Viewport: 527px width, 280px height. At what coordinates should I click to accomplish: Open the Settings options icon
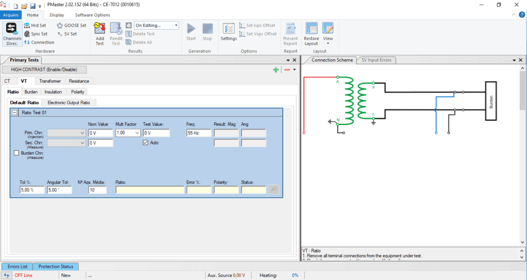pyautogui.click(x=229, y=32)
